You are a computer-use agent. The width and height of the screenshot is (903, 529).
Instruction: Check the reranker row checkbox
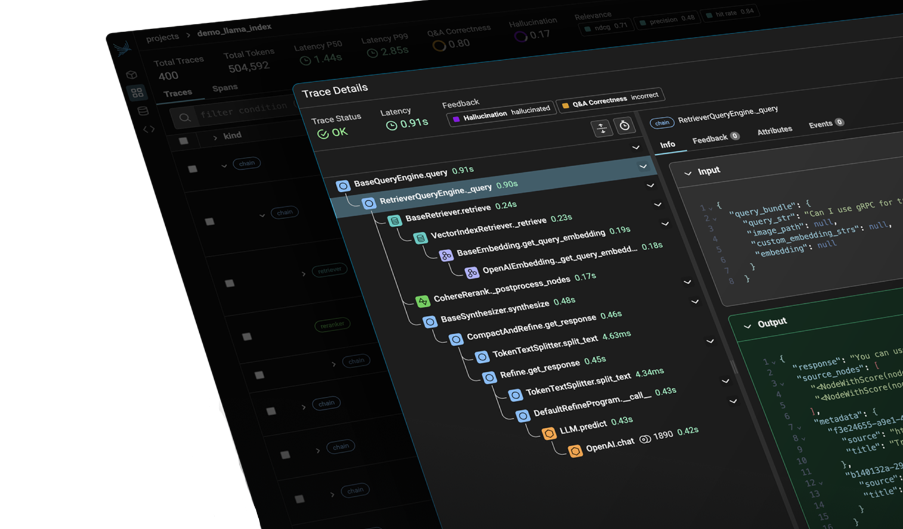click(x=247, y=337)
